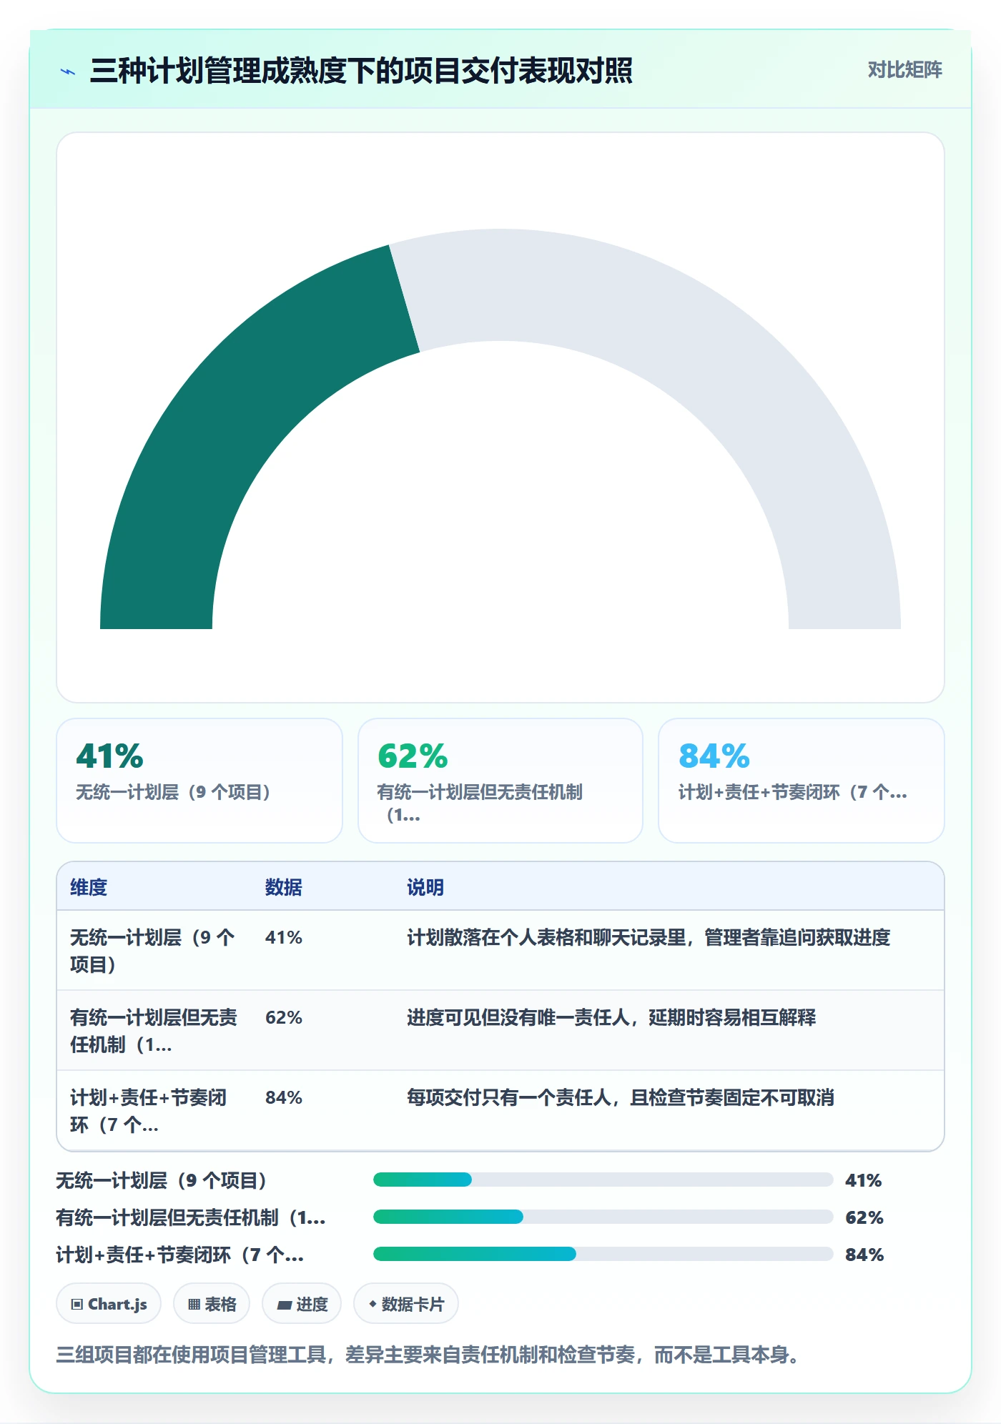Click the 对比矩阵 badge in the header
Image resolution: width=1001 pixels, height=1424 pixels.
(904, 70)
